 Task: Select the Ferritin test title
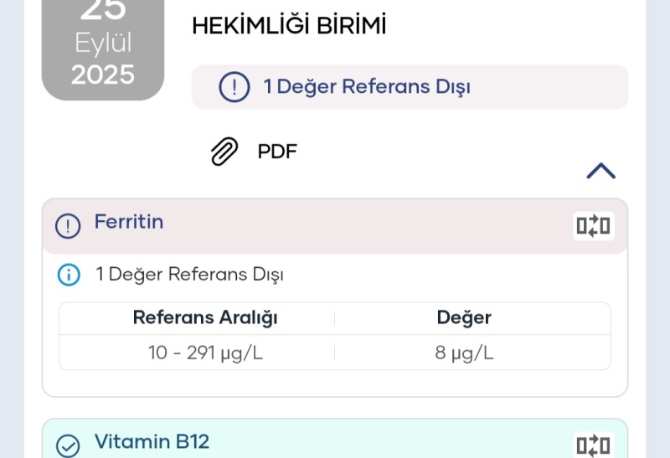click(x=129, y=222)
